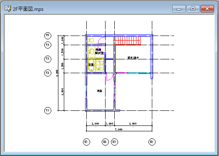Select the X3 grid axis bubble
This screenshot has height=156, width=219.
click(114, 142)
